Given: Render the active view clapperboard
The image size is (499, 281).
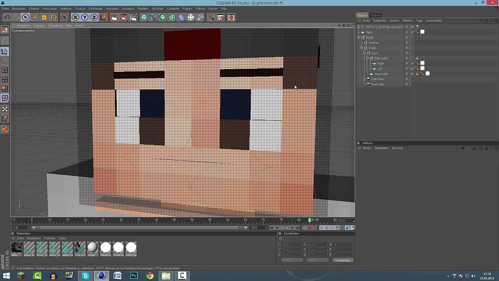Looking at the screenshot, I should point(114,18).
